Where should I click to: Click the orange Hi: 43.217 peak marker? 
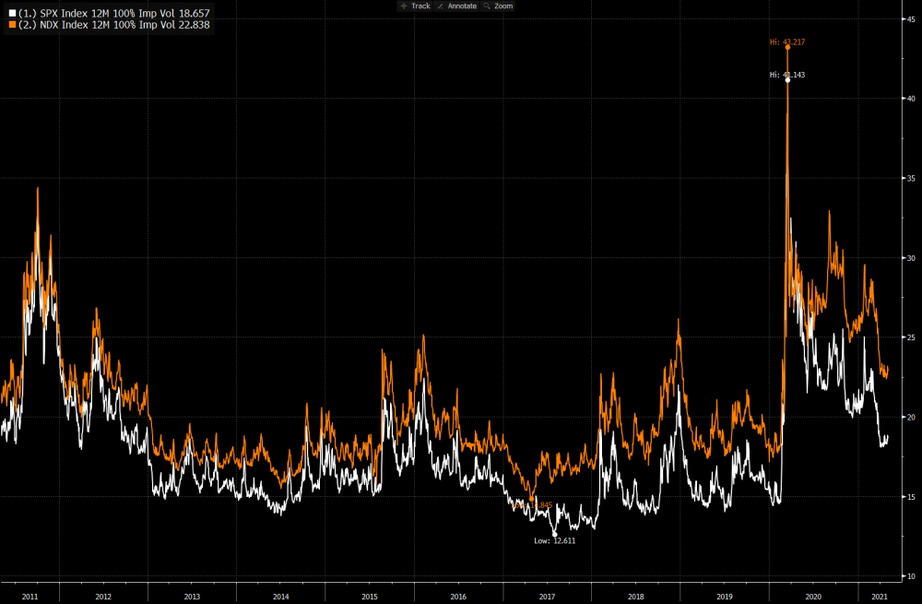788,47
